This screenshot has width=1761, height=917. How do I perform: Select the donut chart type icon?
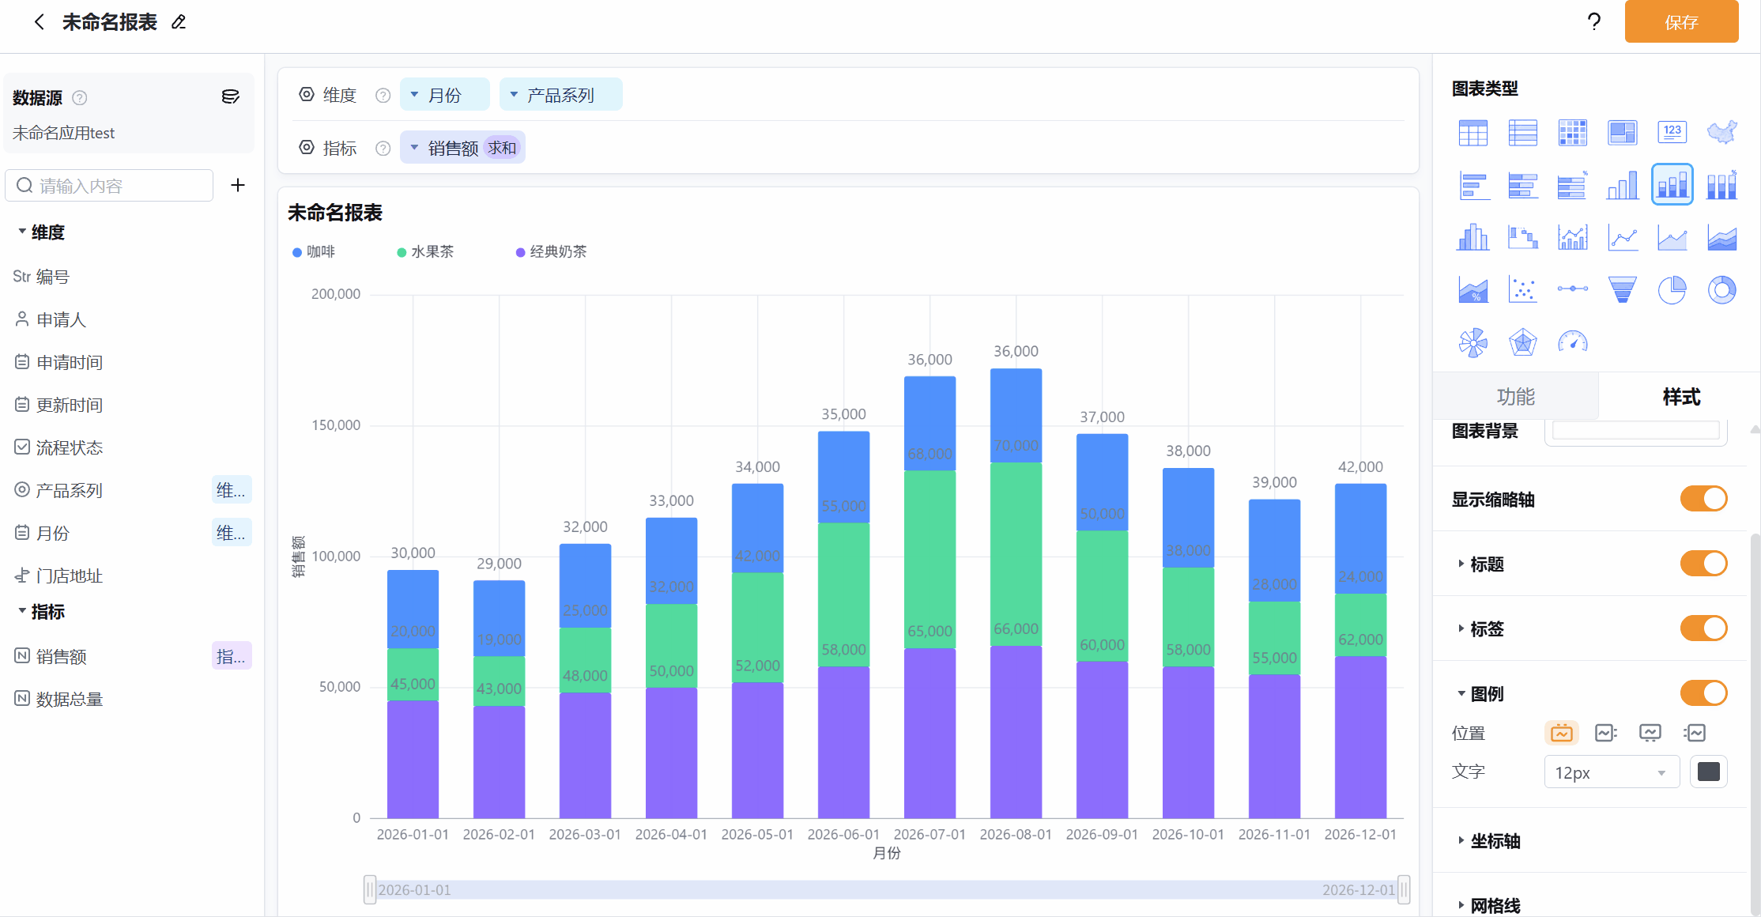[1721, 290]
